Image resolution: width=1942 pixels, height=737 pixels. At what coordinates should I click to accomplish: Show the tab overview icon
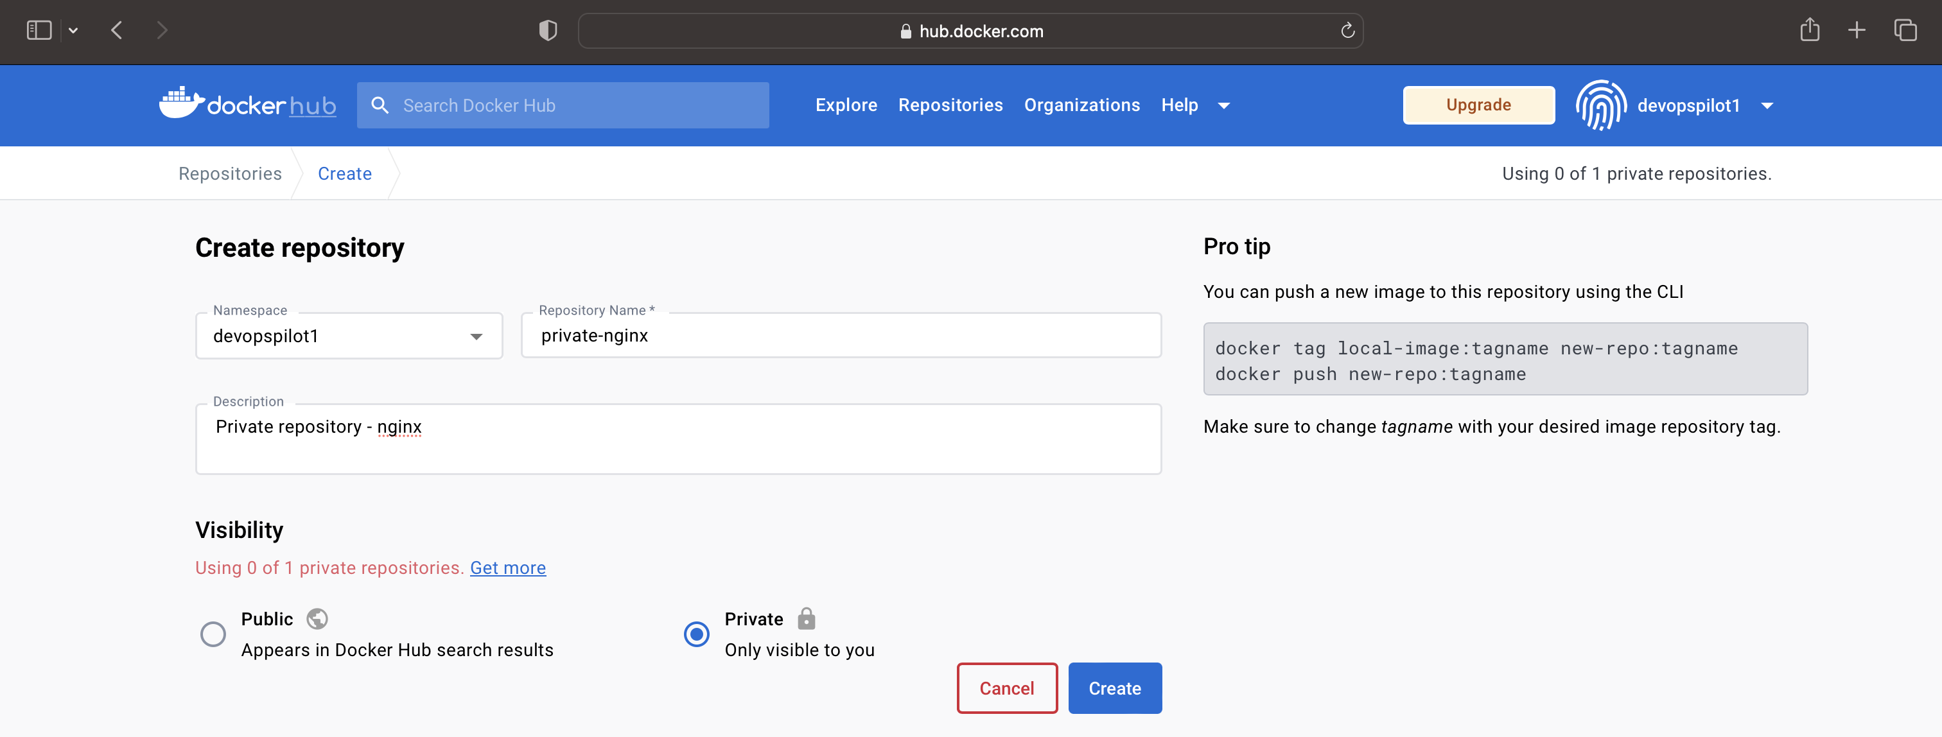(1905, 30)
